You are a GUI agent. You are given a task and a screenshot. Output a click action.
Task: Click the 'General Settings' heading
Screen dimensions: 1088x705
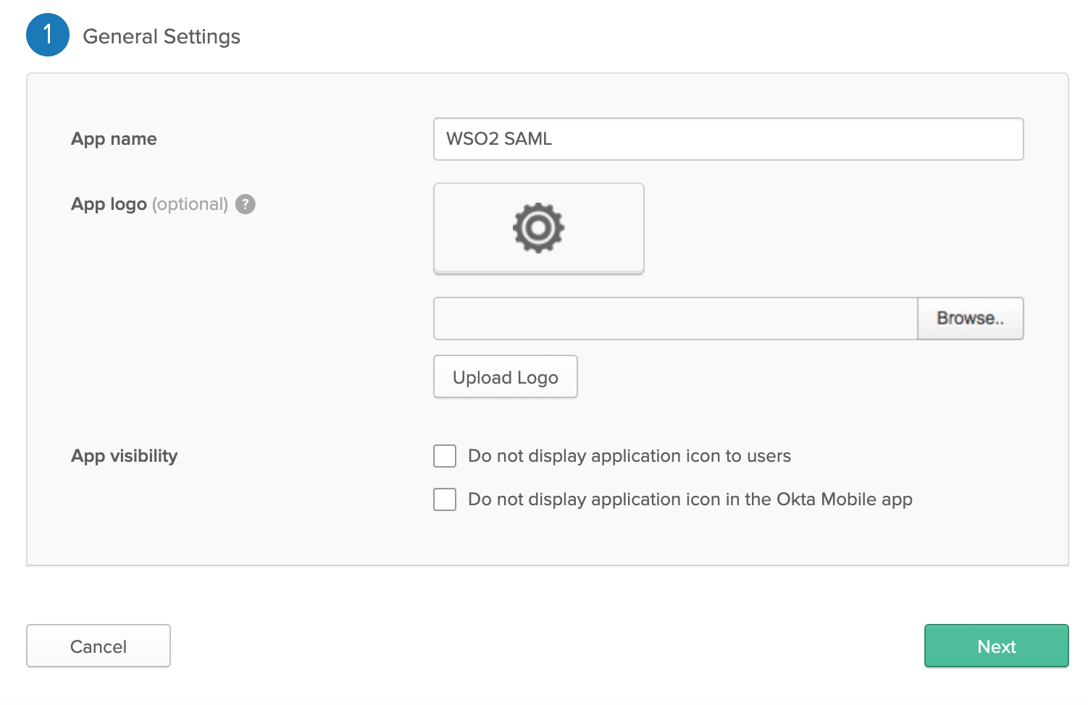162,36
